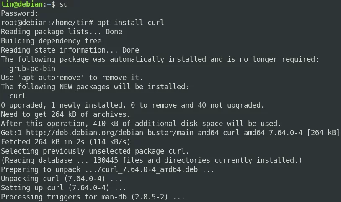Click 'Processing triggers for man-db' line
This screenshot has width=341, height=202.
click(93, 197)
